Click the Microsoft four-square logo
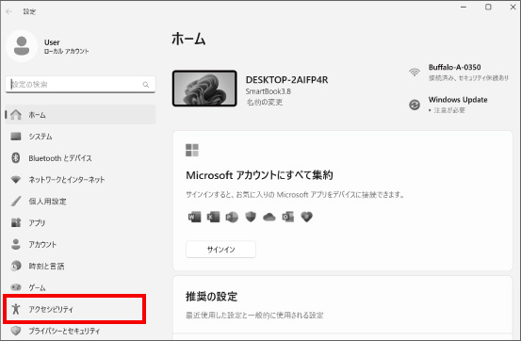 coord(192,150)
